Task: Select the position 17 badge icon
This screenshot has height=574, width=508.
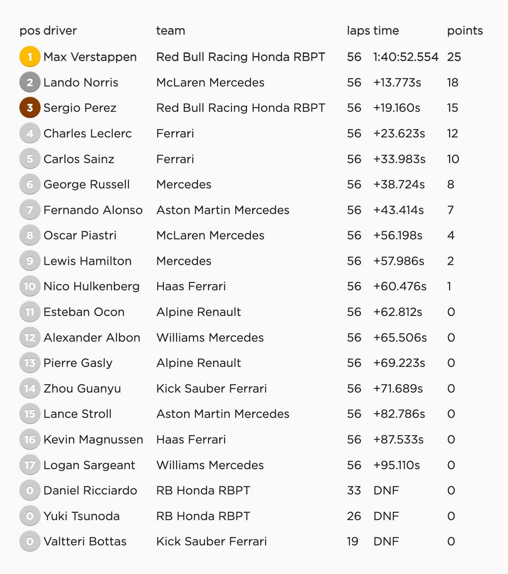Action: (x=30, y=465)
